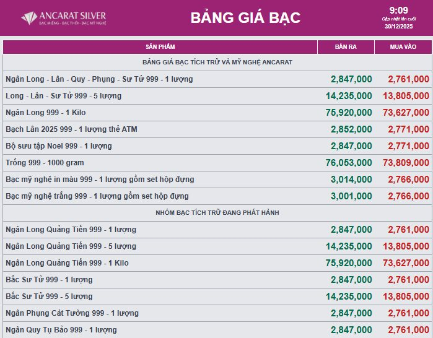Click the 30/12/2025 update date

coord(398,27)
